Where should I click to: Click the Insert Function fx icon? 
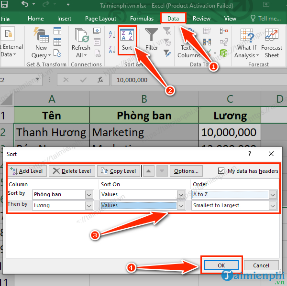100,80
